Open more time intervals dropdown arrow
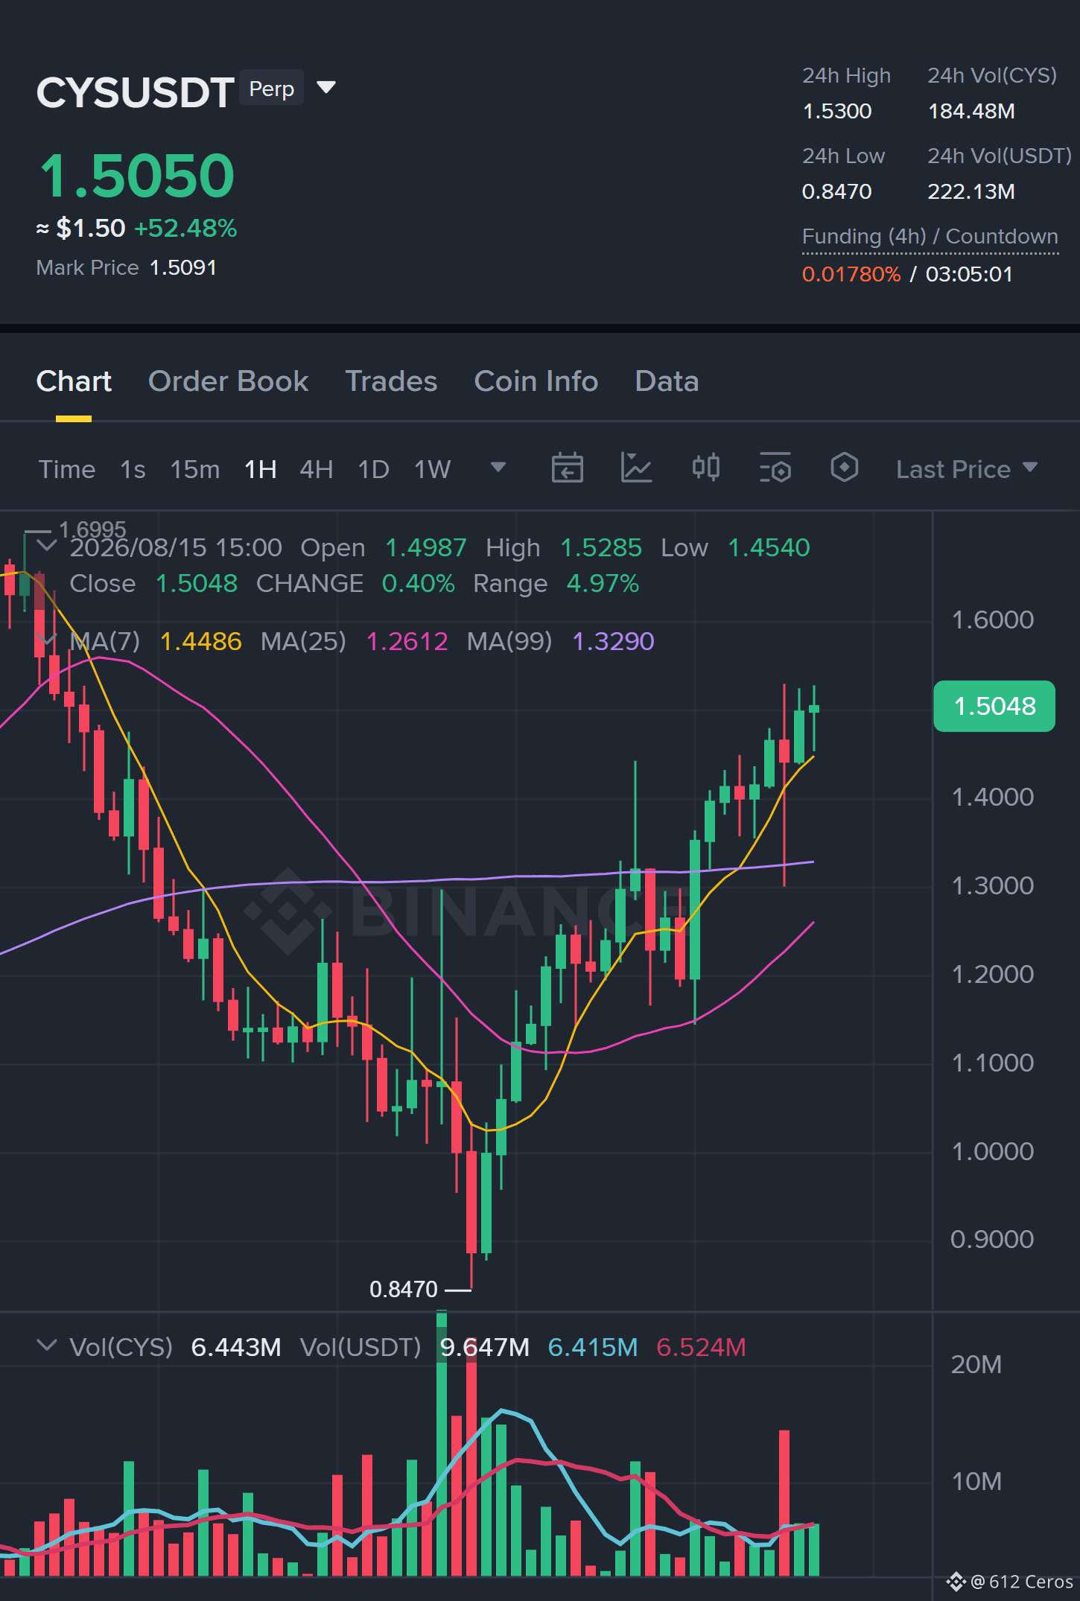Screen dimensions: 1080x1601 (498, 468)
